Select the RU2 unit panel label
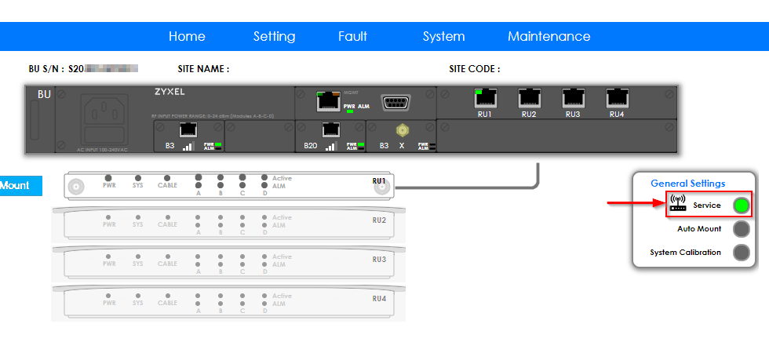 (379, 220)
